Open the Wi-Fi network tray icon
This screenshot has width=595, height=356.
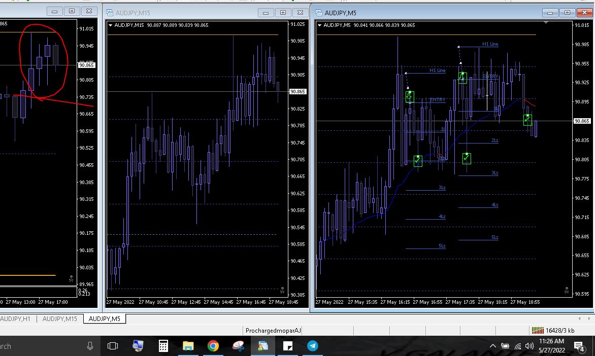[x=518, y=346]
